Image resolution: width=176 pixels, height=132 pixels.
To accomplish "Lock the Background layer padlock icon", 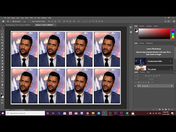I will 172,86.
